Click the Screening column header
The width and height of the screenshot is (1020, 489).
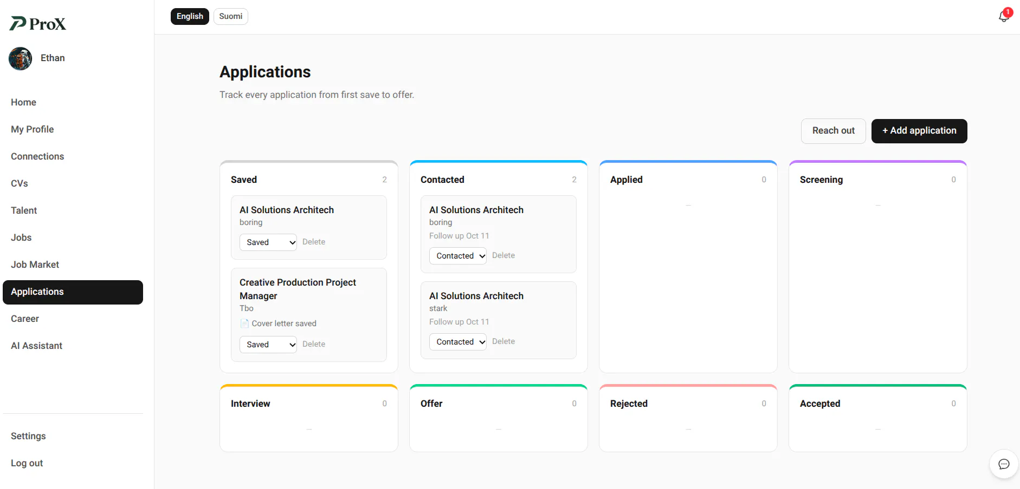(821, 180)
